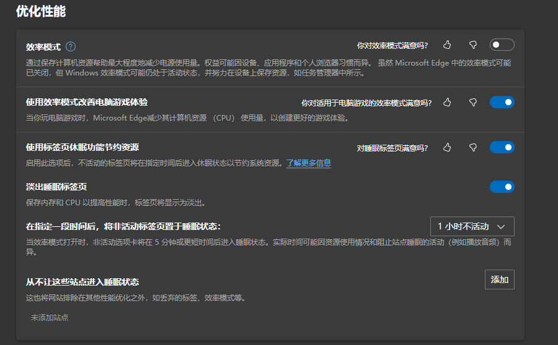Give thumbs up for 效率模式 feedback
Screen dimensions: 558x345
[447, 45]
